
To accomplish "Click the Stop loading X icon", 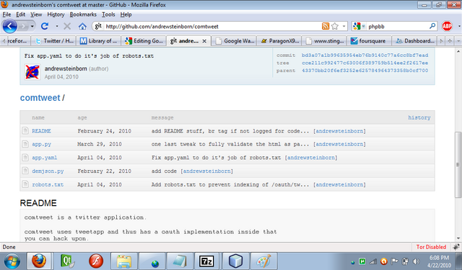I will [x=67, y=26].
